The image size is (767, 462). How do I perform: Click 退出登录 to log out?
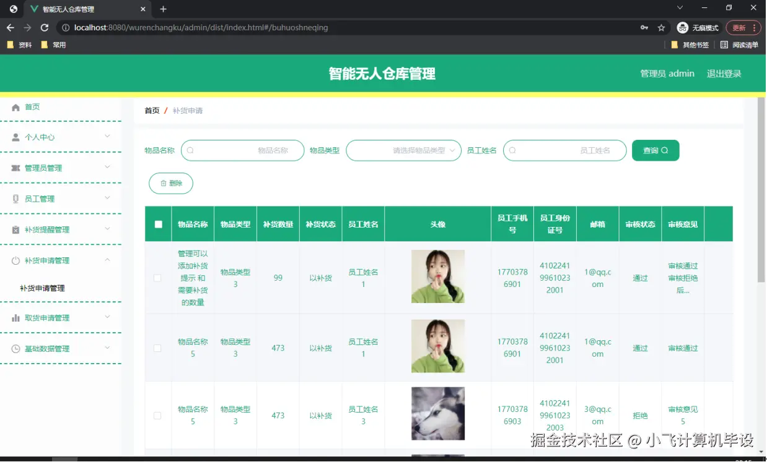pyautogui.click(x=724, y=74)
